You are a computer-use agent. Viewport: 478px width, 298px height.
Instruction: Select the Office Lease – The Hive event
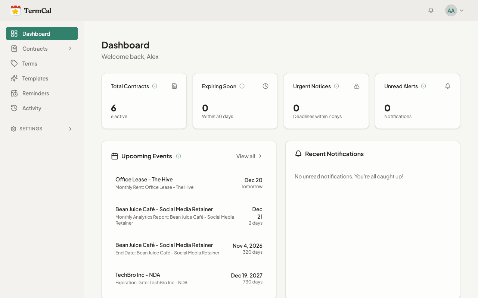144,179
